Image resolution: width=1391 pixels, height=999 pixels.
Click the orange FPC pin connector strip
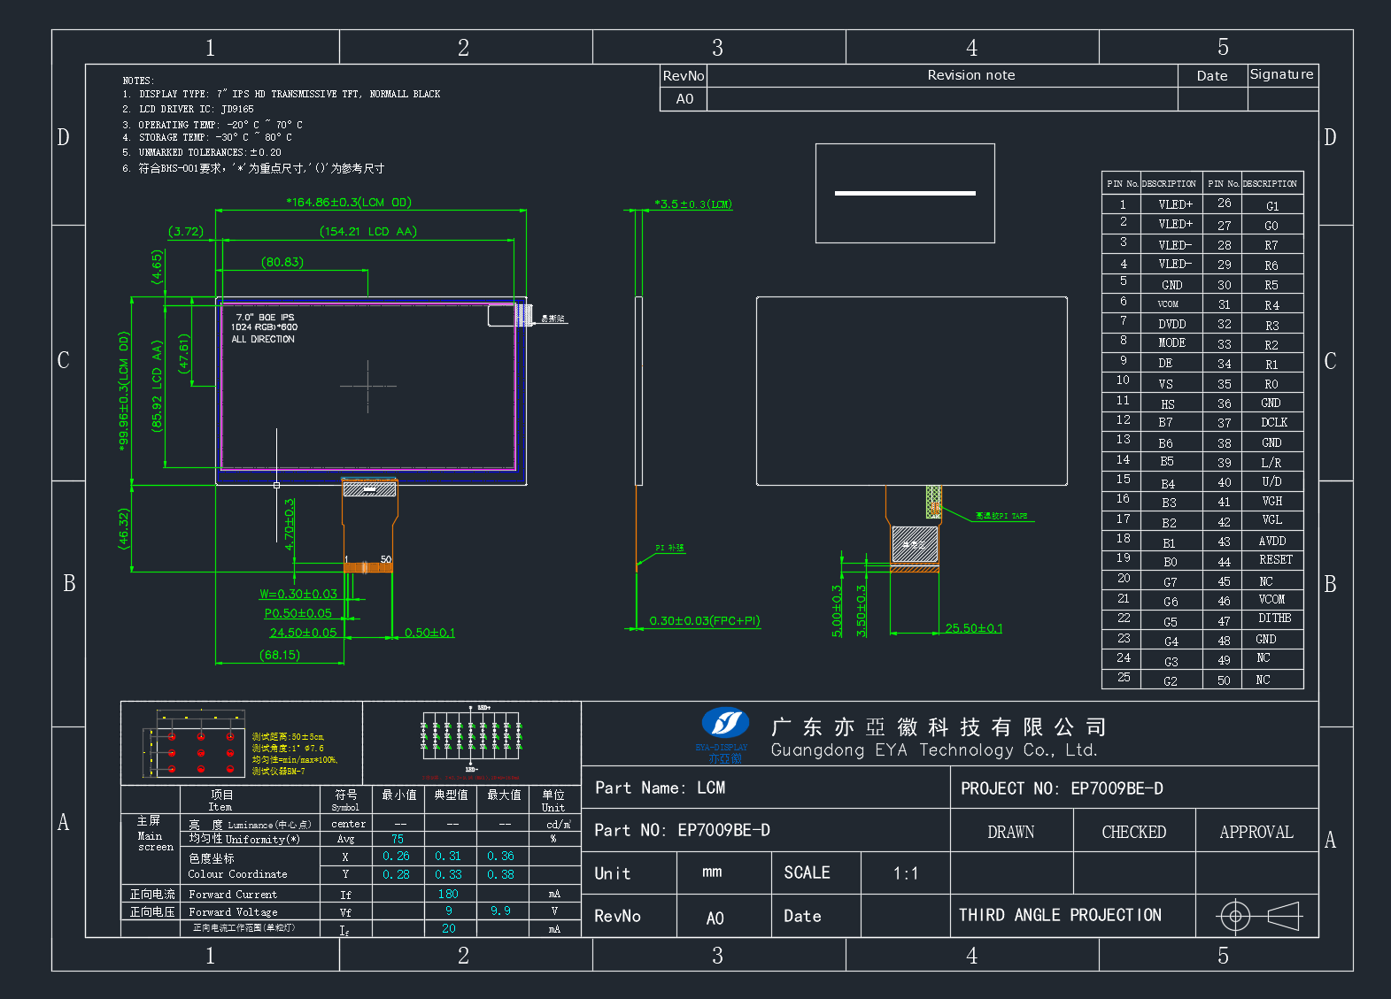tap(367, 567)
